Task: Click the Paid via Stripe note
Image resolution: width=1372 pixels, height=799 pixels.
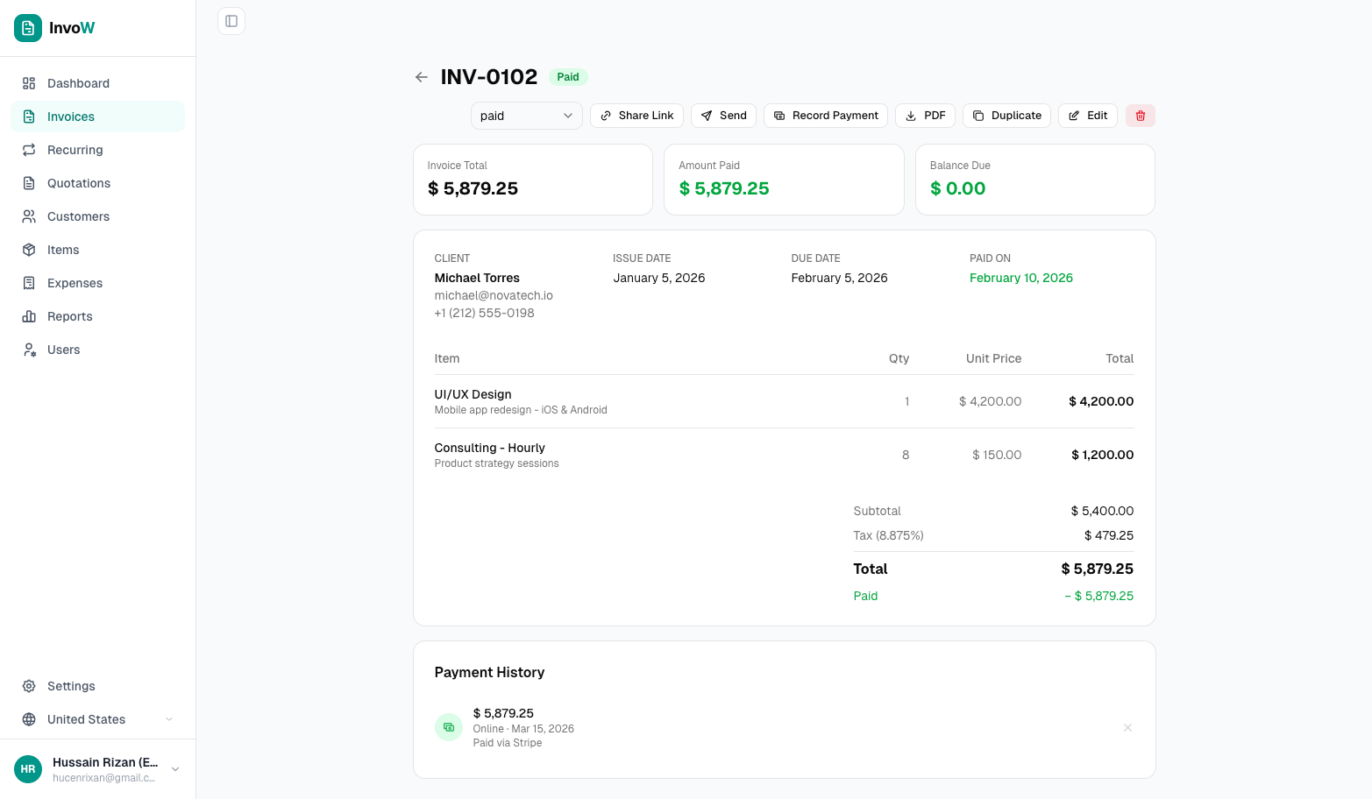Action: click(x=508, y=743)
